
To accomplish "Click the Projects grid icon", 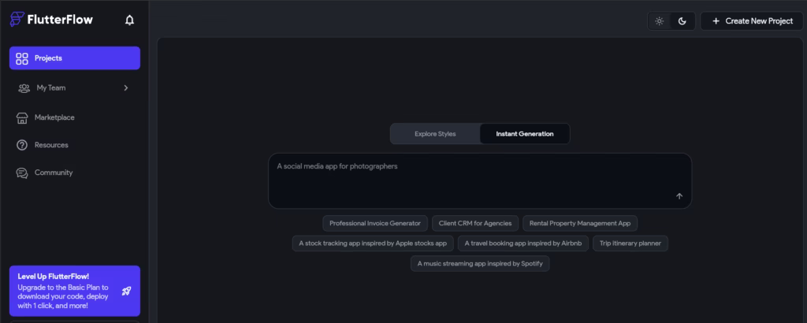I will pyautogui.click(x=22, y=58).
